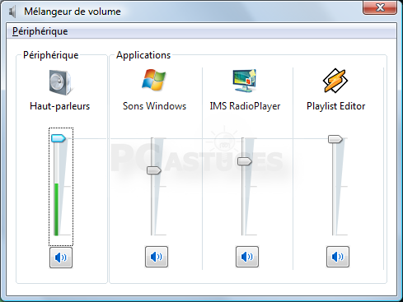
Task: Mute IMS RadioPlayer audio
Action: click(247, 257)
